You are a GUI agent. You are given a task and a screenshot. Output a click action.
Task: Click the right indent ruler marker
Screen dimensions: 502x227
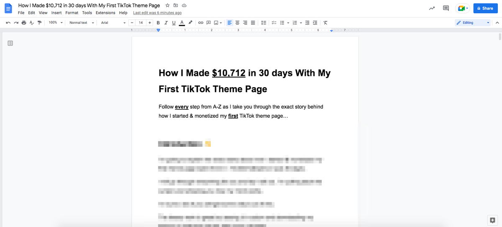pyautogui.click(x=331, y=31)
